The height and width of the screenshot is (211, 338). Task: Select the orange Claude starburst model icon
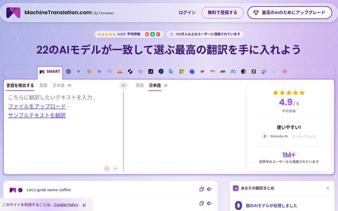89,72
